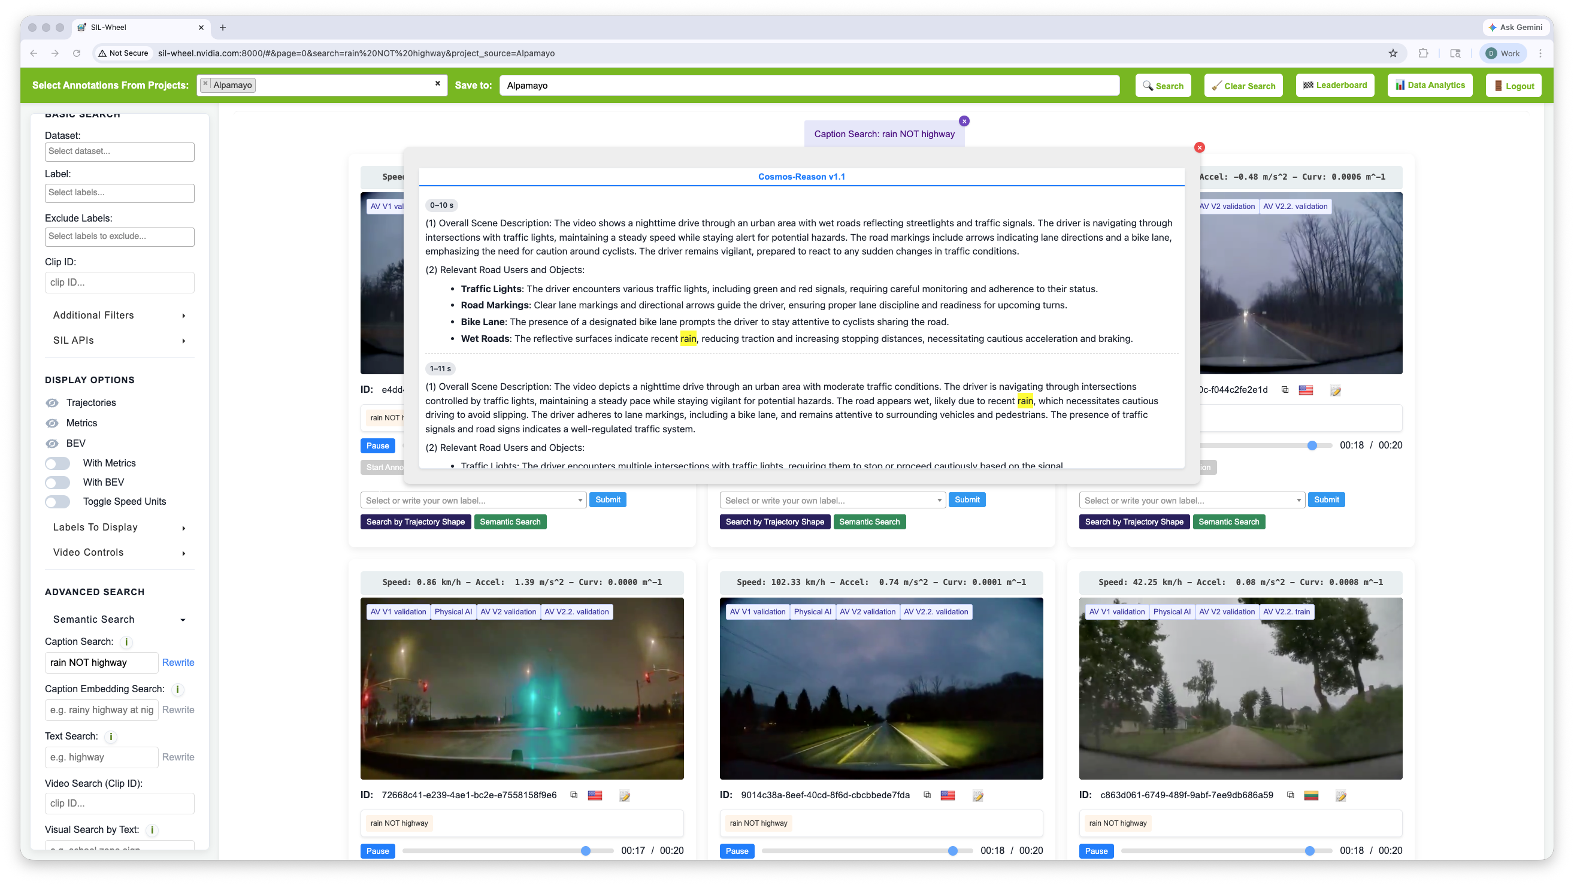Image resolution: width=1574 pixels, height=885 pixels.
Task: Click the US flag beside clip 9014c38a
Action: pos(948,795)
